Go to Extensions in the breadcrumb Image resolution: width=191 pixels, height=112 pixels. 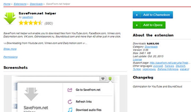[x=20, y=4]
